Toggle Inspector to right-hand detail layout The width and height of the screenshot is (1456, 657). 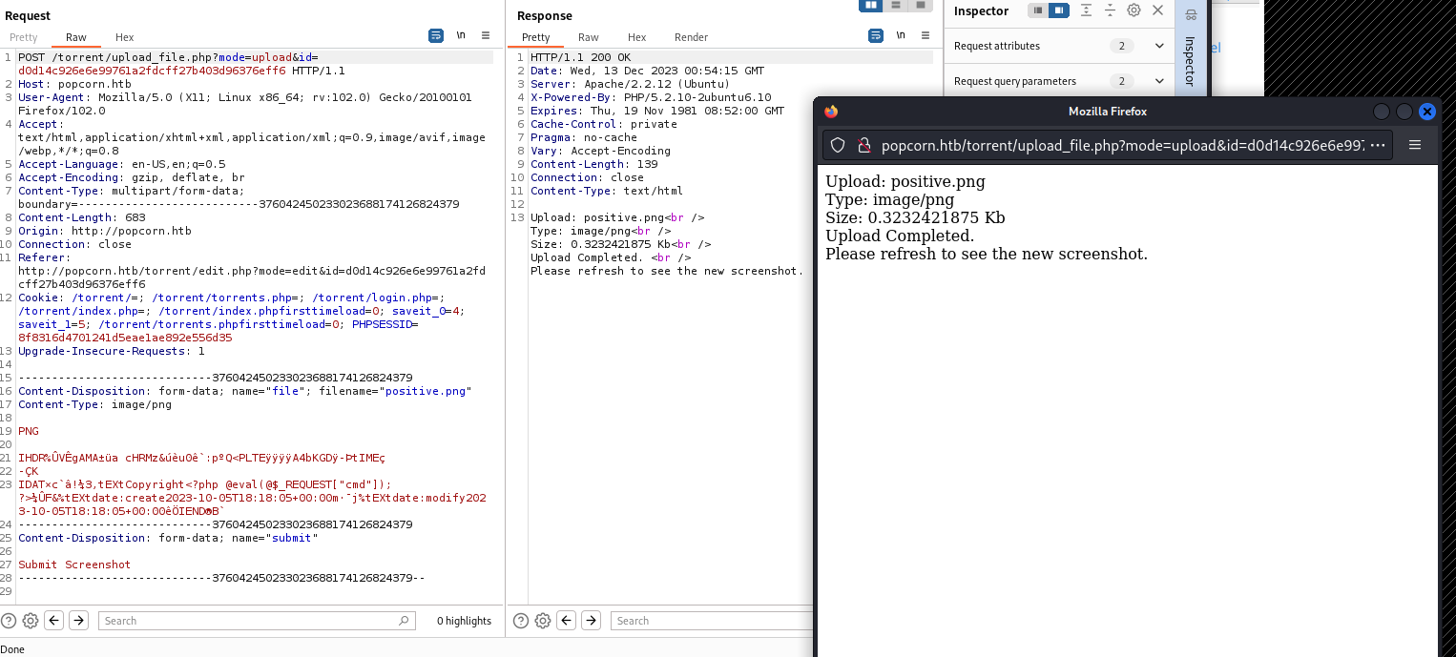1059,10
